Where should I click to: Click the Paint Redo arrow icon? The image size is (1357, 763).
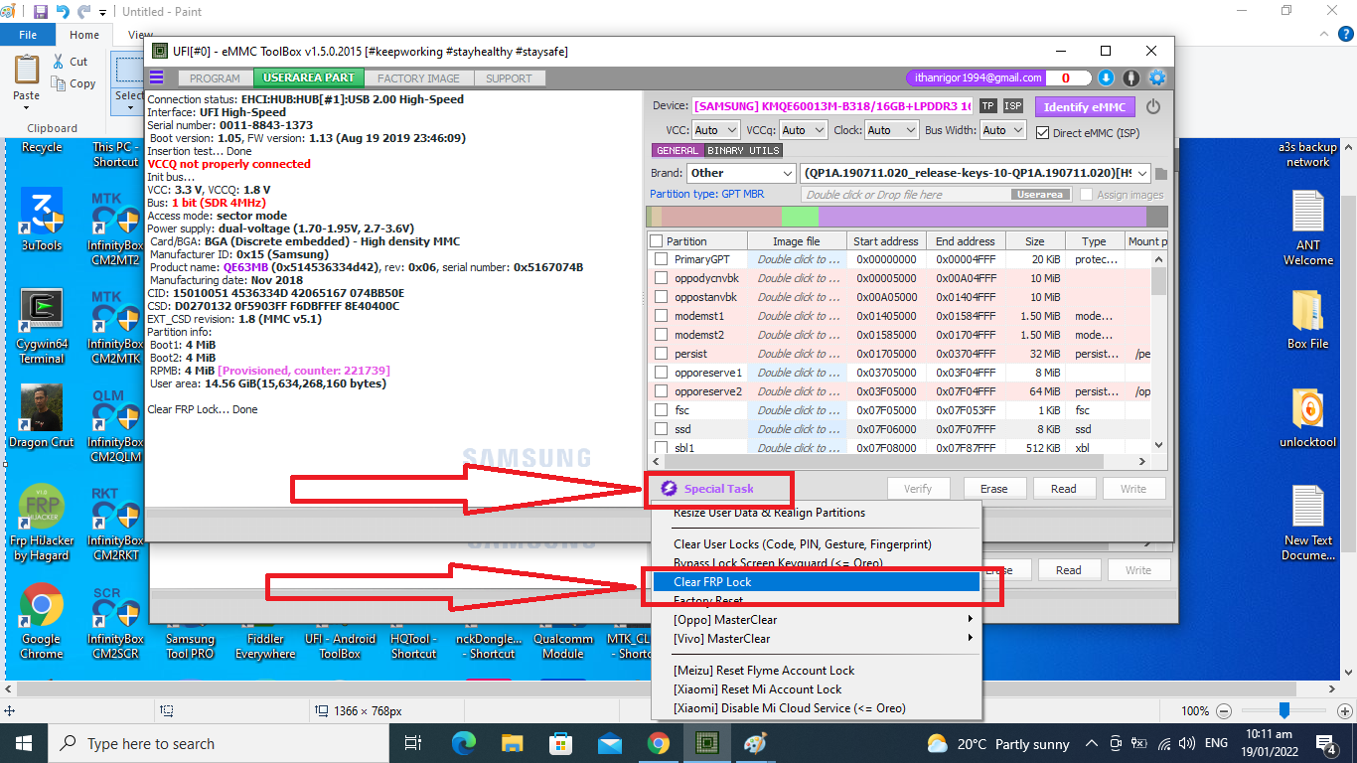[x=84, y=12]
